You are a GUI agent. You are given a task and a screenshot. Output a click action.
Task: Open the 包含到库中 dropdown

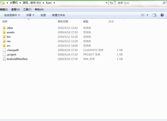(x=12, y=15)
